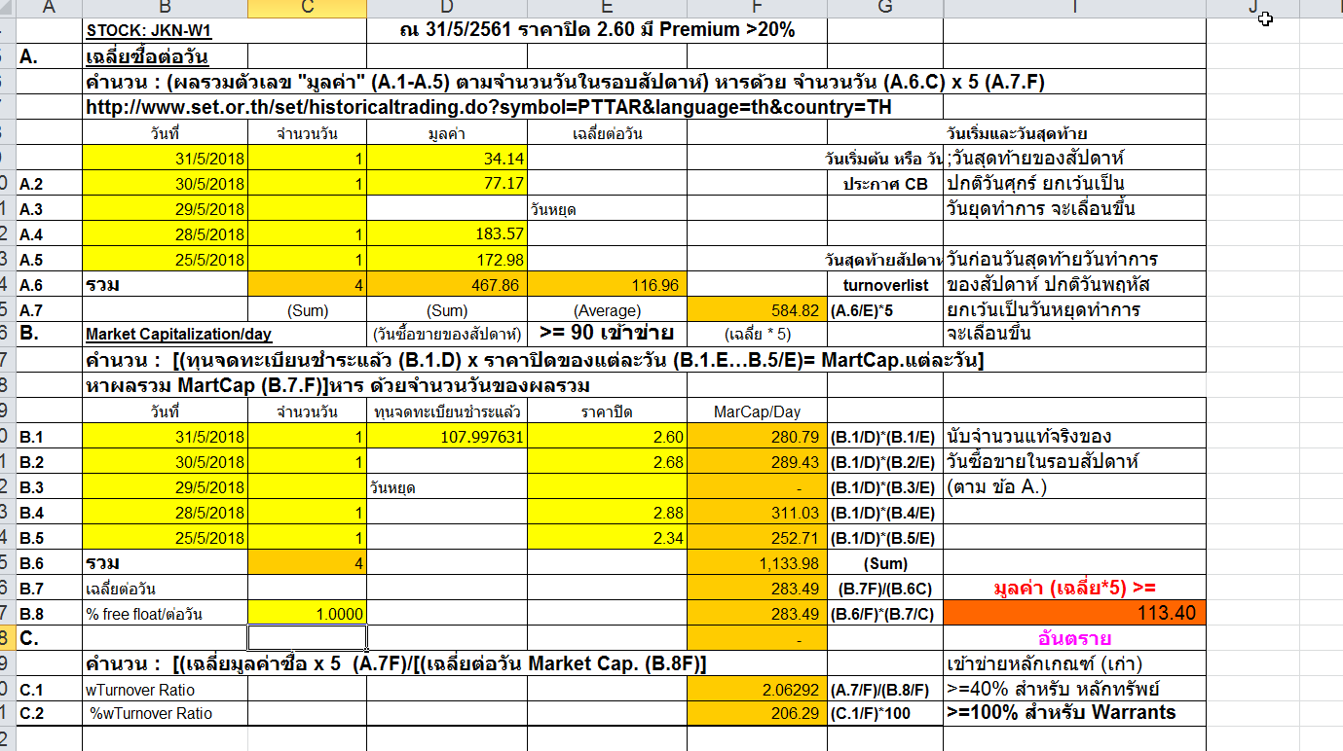The height and width of the screenshot is (751, 1343).
Task: Select the orange cell showing 113.40
Action: coord(1074,613)
